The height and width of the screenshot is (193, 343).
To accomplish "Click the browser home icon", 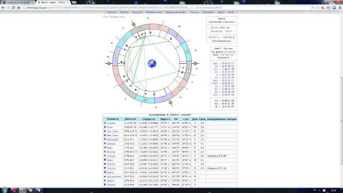I will pos(19,8).
